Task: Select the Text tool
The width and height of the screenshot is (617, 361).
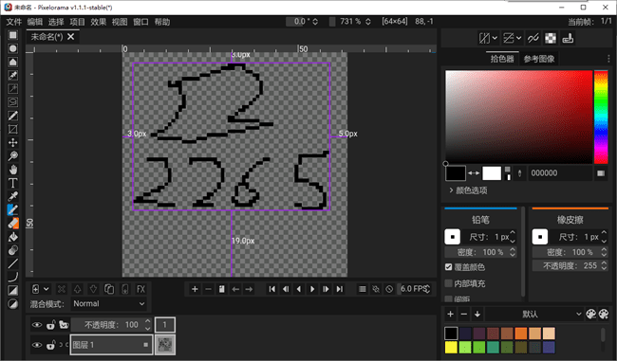Action: tap(12, 183)
